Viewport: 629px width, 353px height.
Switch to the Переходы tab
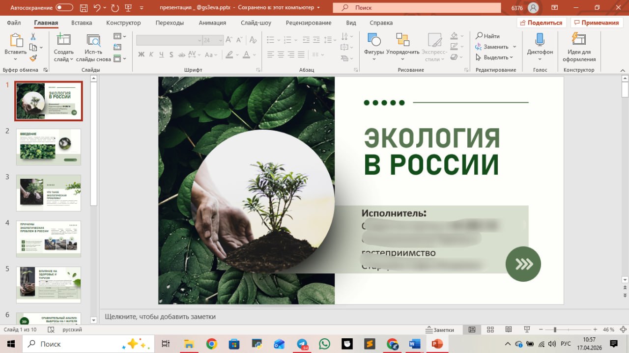(170, 23)
